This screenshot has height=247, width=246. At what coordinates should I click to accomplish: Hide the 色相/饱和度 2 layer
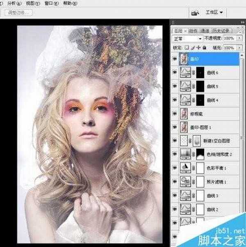tap(175, 154)
